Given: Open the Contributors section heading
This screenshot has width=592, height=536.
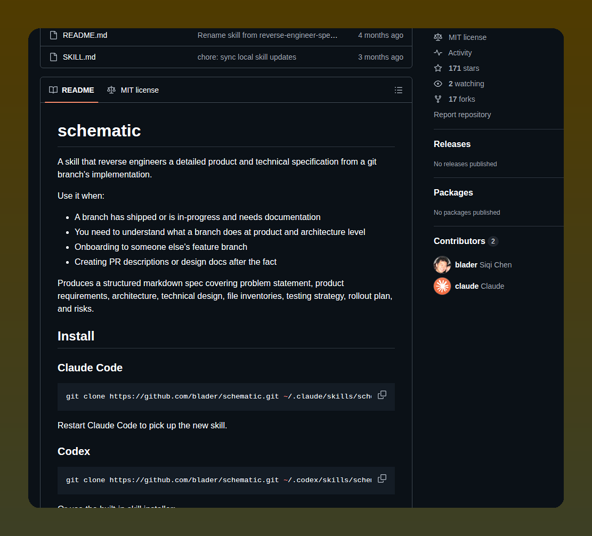Looking at the screenshot, I should pos(459,241).
